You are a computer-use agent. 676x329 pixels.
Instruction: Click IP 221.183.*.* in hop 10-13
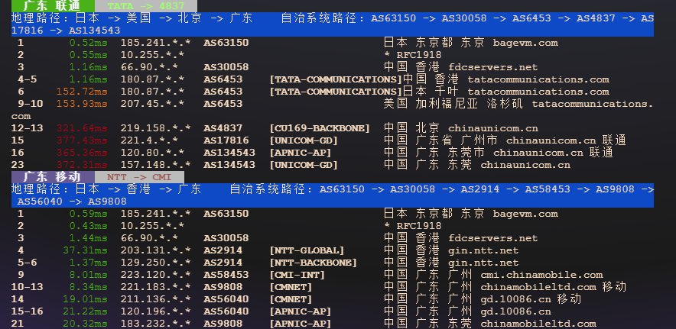156,287
